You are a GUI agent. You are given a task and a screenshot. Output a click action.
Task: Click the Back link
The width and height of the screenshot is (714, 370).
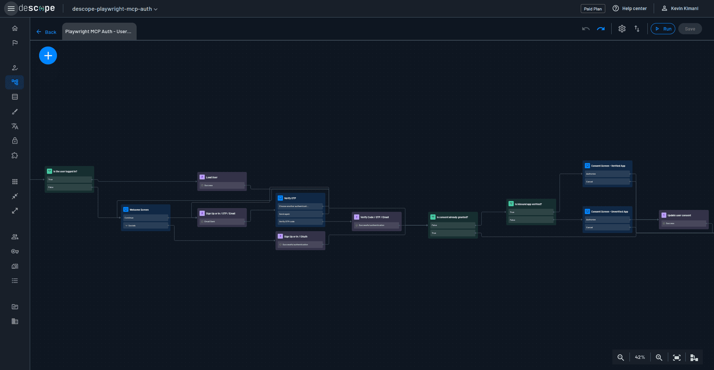click(x=46, y=32)
